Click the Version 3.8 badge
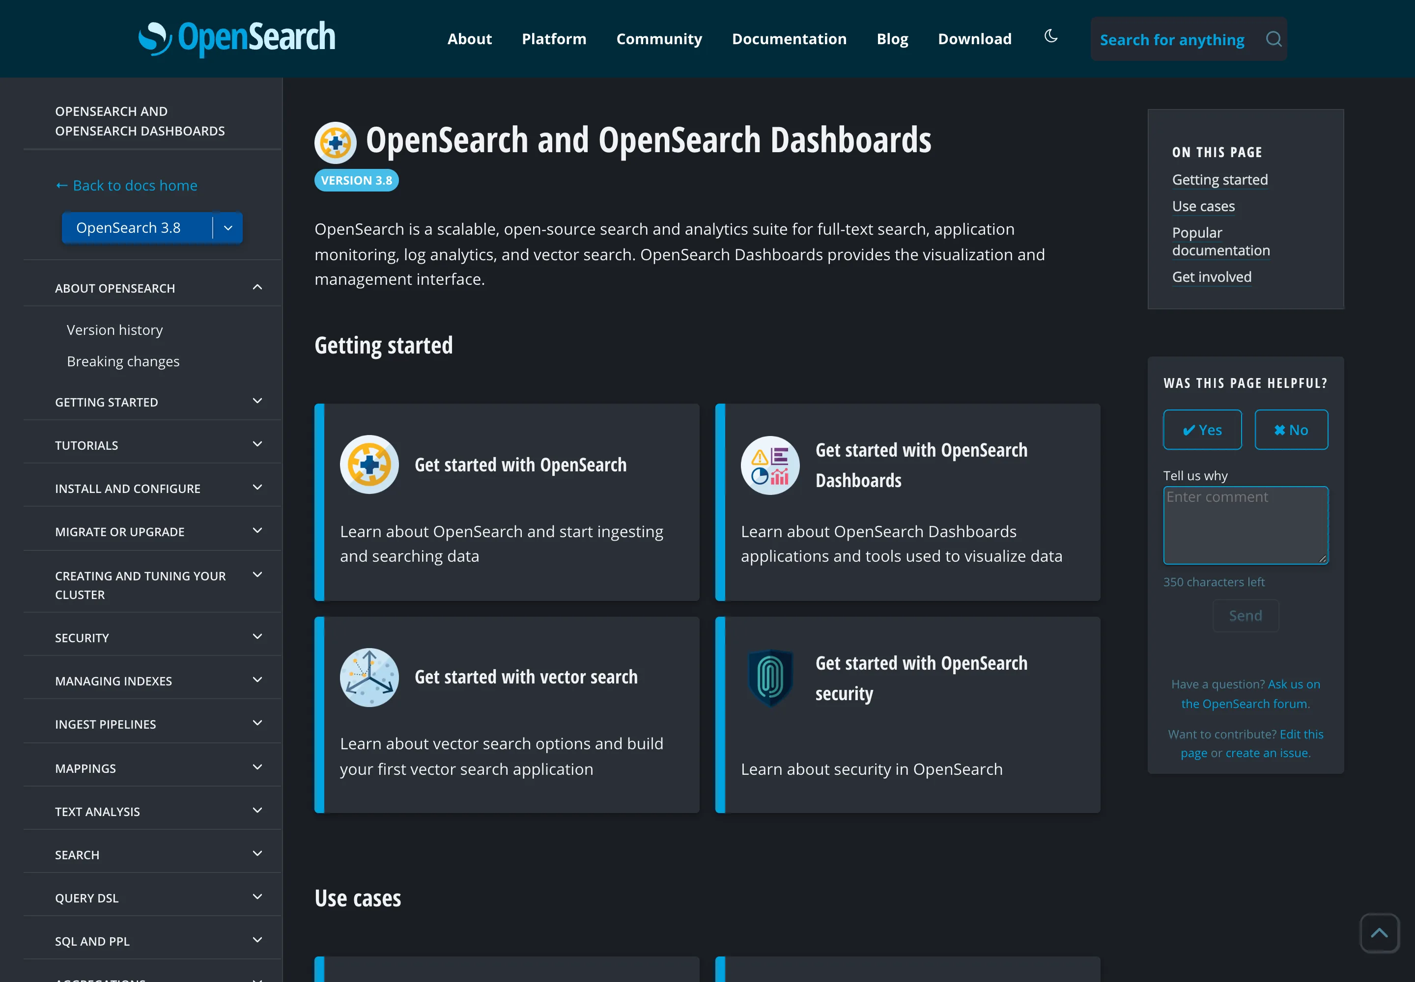This screenshot has width=1415, height=982. click(357, 180)
